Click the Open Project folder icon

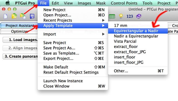pos(14,16)
